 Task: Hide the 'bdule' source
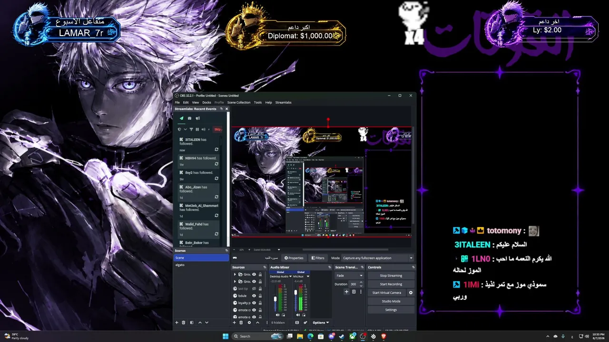pyautogui.click(x=254, y=295)
